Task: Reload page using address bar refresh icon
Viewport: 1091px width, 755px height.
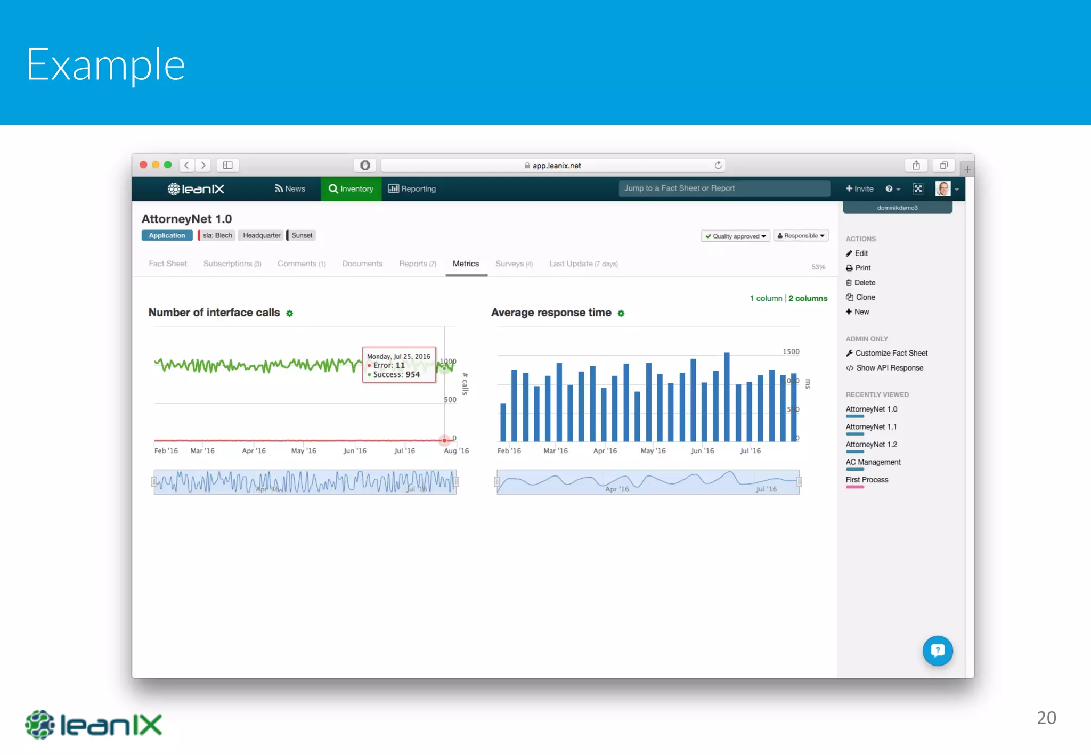Action: click(x=718, y=166)
